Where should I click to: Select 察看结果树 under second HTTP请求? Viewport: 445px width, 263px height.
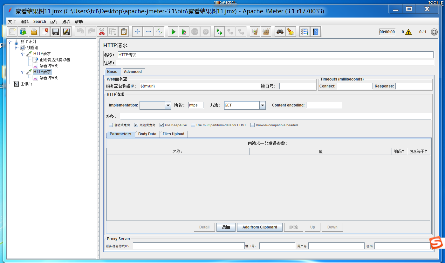click(x=49, y=78)
